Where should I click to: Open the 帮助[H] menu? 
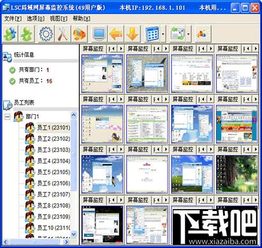click(82, 18)
